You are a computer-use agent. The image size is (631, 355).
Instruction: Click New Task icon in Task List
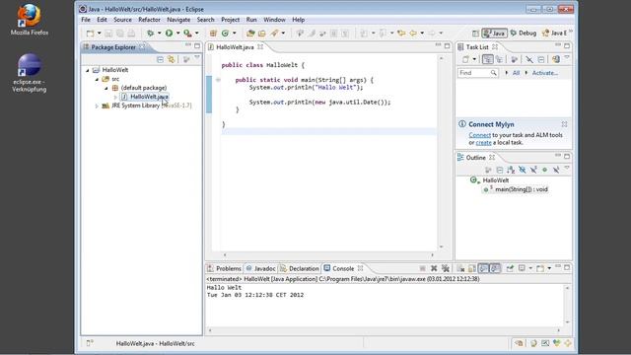465,59
